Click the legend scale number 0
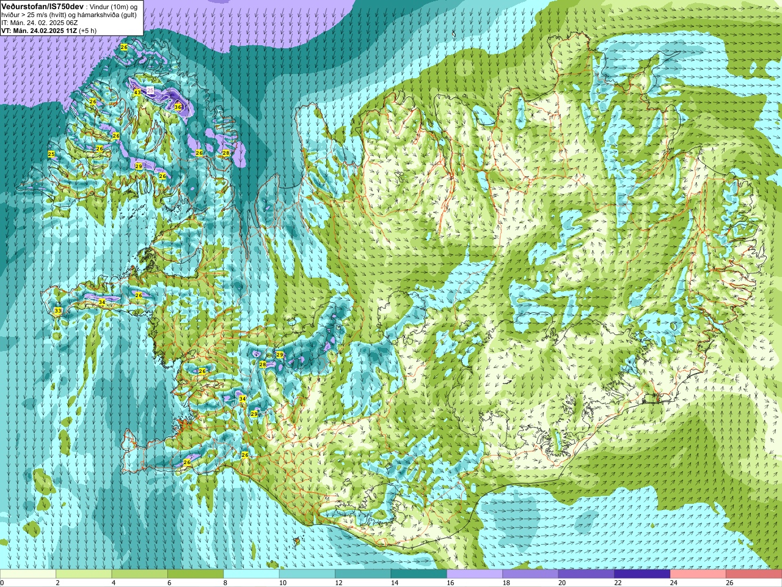 tap(2, 583)
